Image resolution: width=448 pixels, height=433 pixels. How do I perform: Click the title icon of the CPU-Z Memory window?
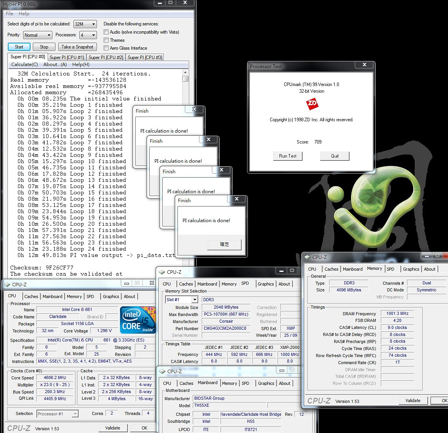(x=307, y=257)
